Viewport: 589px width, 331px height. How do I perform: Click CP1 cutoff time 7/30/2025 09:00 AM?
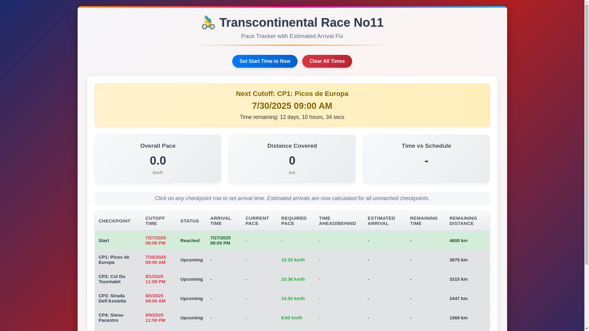coord(156,260)
